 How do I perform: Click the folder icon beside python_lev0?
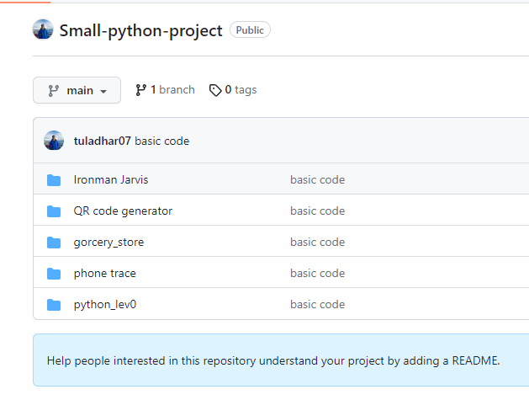click(x=54, y=305)
